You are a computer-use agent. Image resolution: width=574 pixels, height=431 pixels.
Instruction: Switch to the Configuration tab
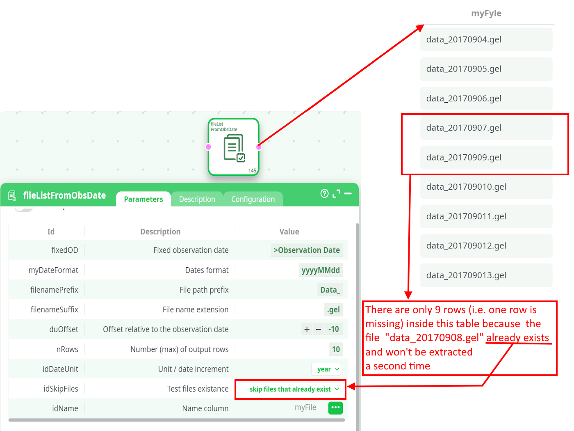(253, 199)
